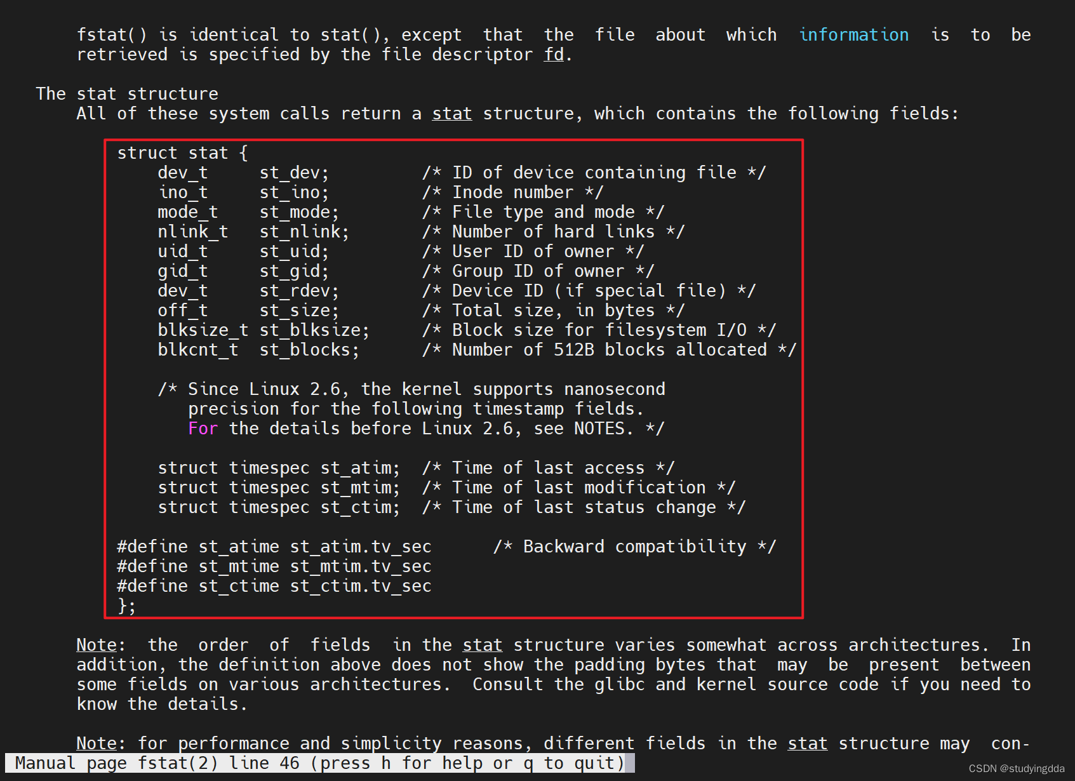
Task: Click the 'st_nlink;' field
Action: [305, 232]
